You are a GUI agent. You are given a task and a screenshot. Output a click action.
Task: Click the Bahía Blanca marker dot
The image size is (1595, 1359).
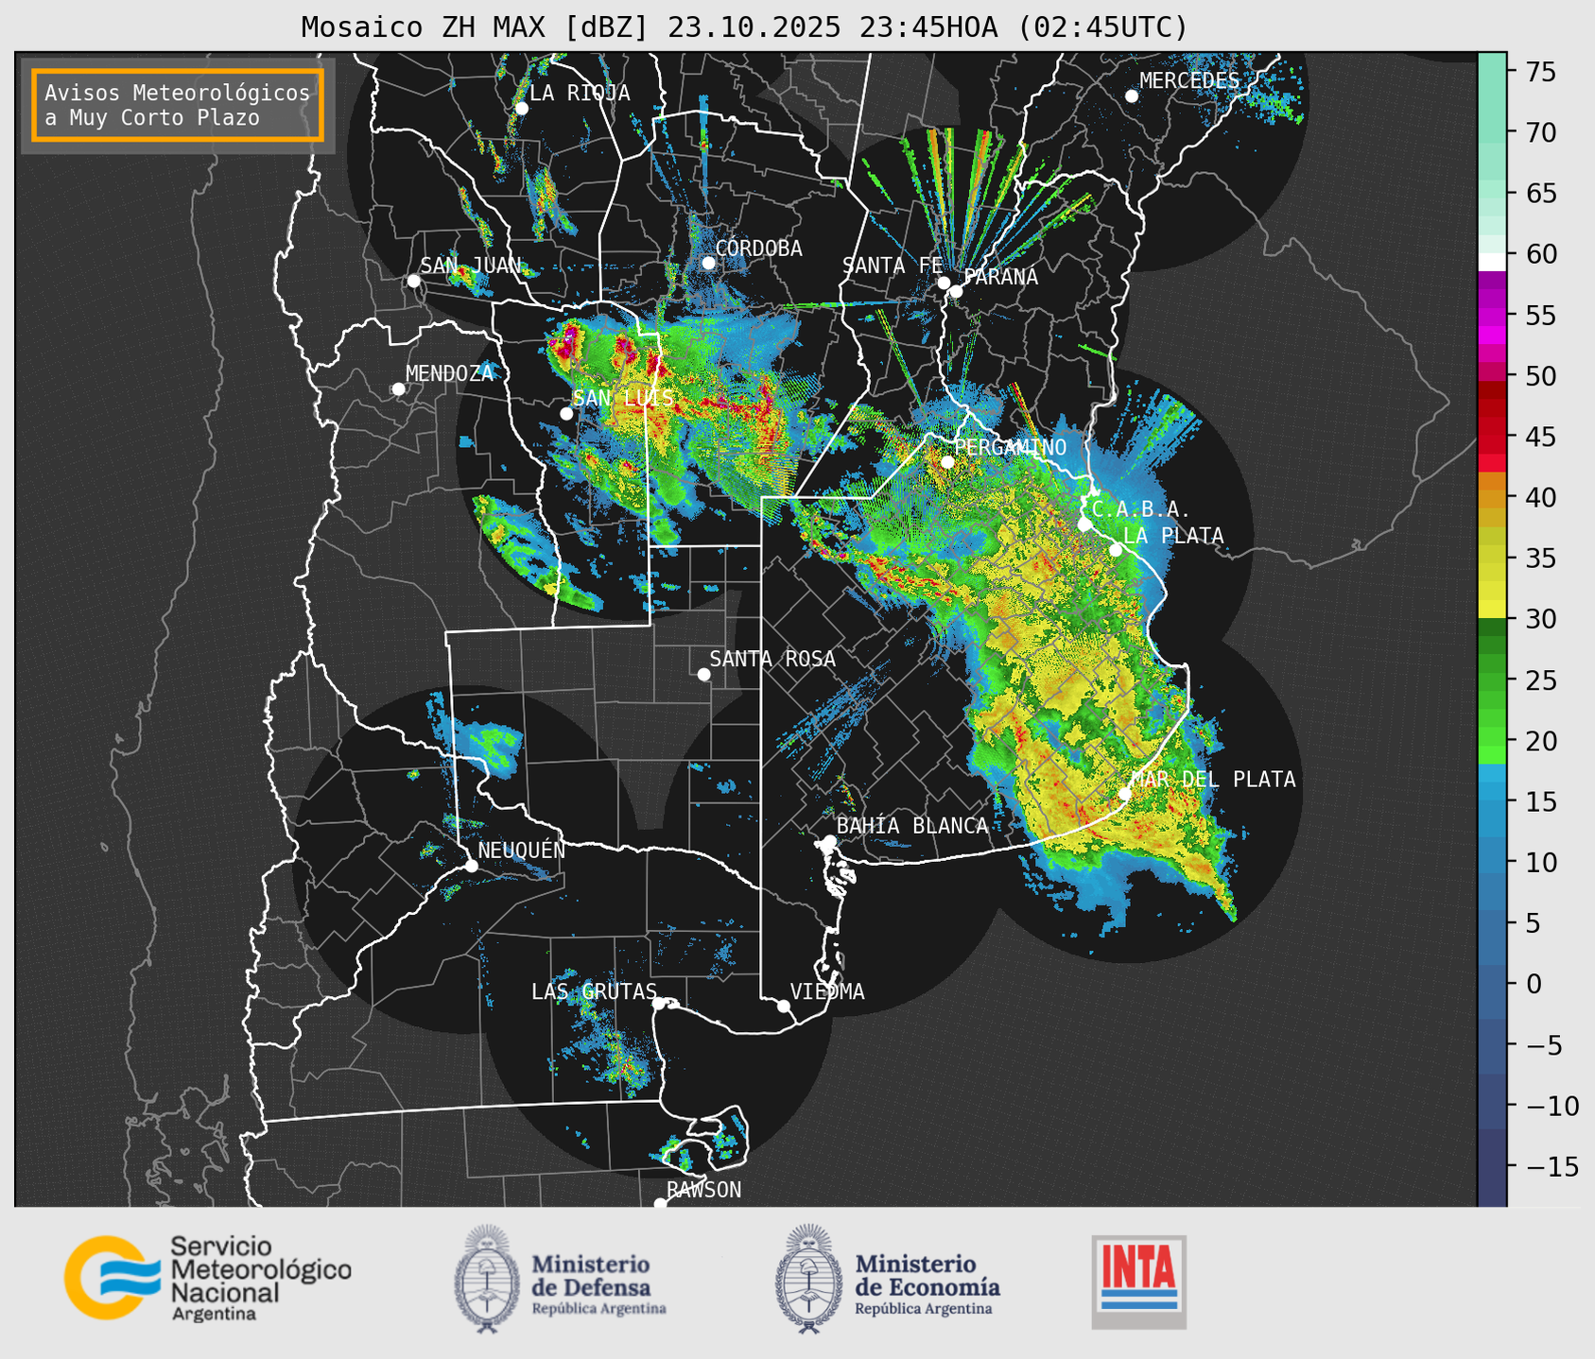pos(829,841)
